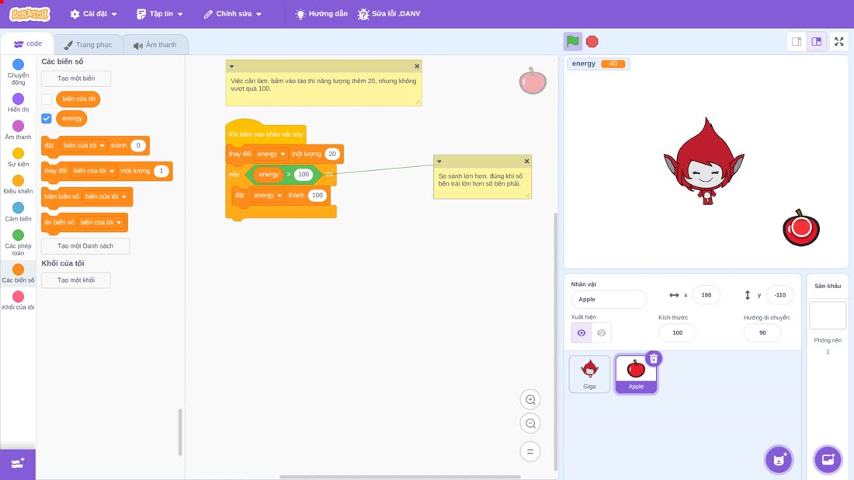Open the Tập tin file menu

(160, 14)
